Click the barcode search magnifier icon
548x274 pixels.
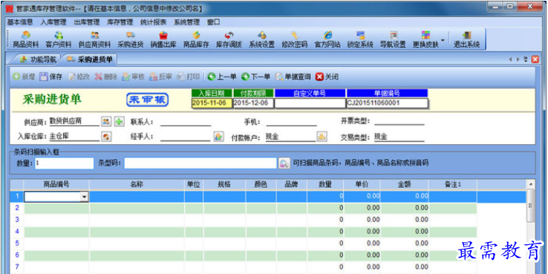tap(284, 163)
